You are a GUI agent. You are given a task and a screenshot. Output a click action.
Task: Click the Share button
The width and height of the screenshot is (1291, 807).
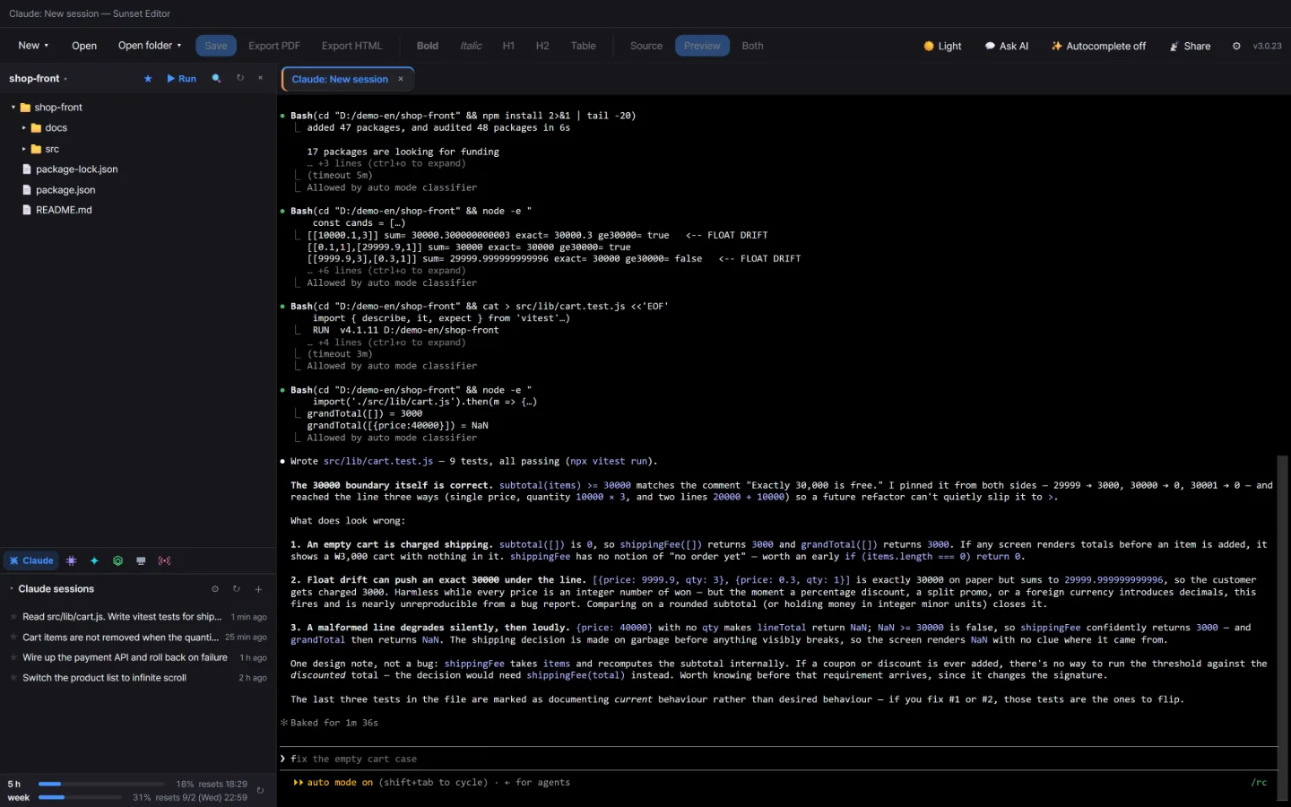(1191, 46)
